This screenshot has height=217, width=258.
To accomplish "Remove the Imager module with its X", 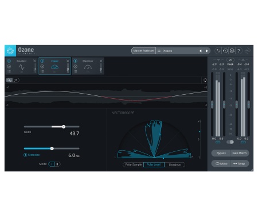I will (68, 61).
